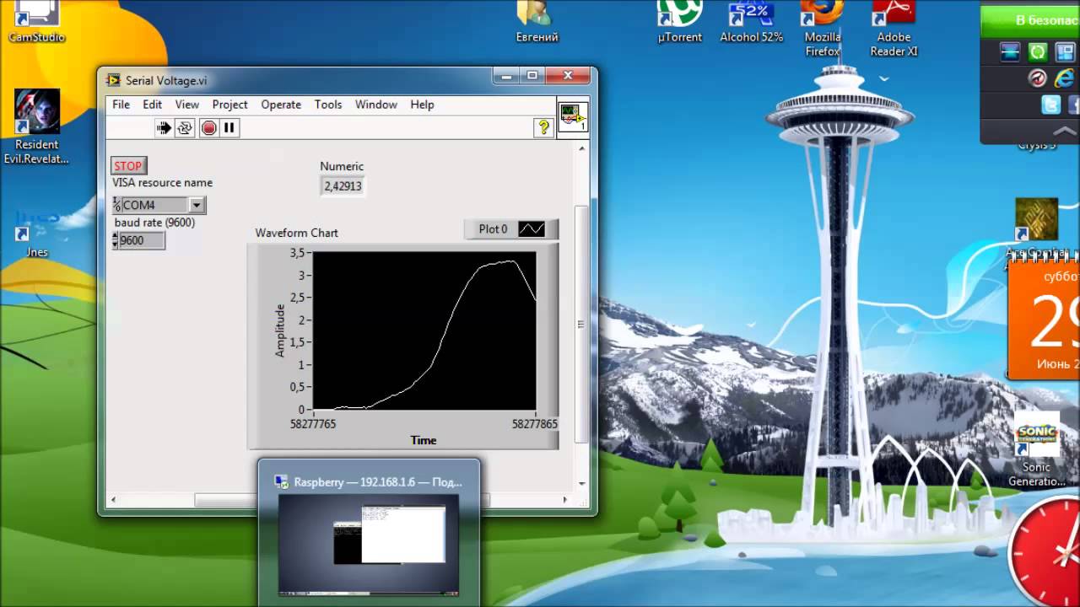Click the scroll up arrow in LabVIEW

click(580, 148)
